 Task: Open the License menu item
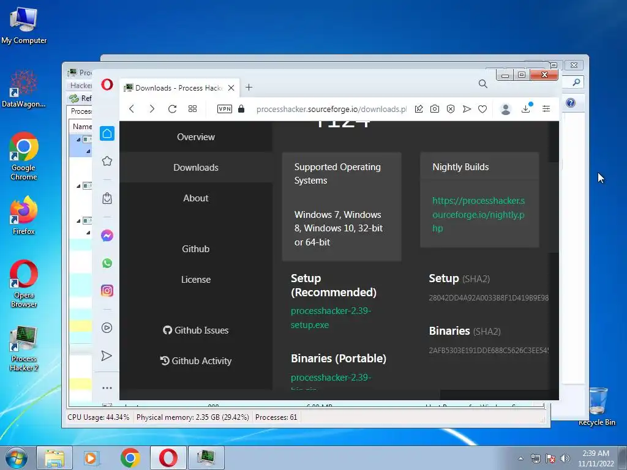pos(196,279)
